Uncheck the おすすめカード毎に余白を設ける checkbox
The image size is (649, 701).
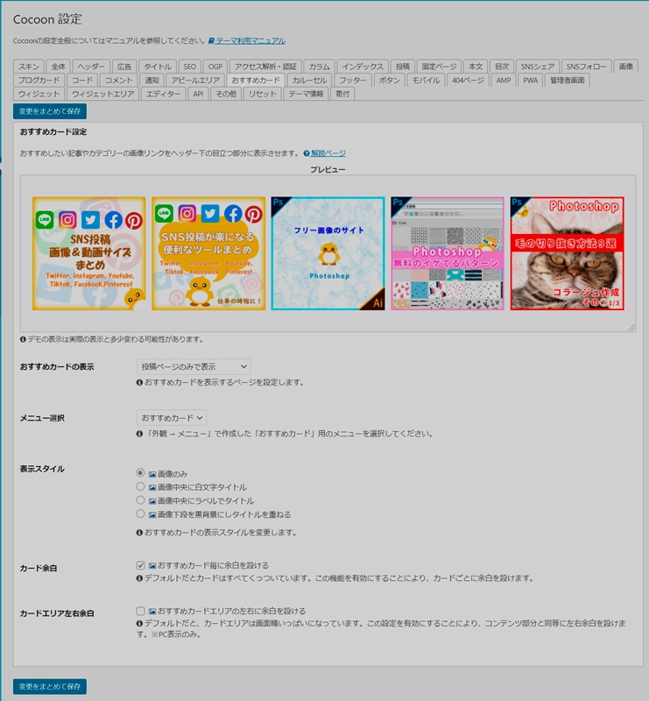[x=140, y=566]
